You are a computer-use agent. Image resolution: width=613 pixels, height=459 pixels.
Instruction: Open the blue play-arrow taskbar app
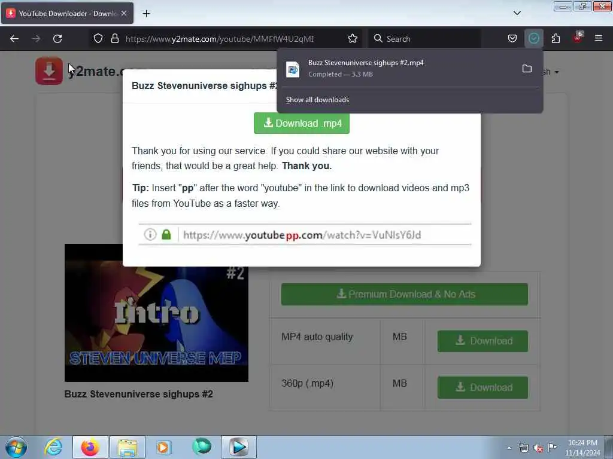coord(238,447)
